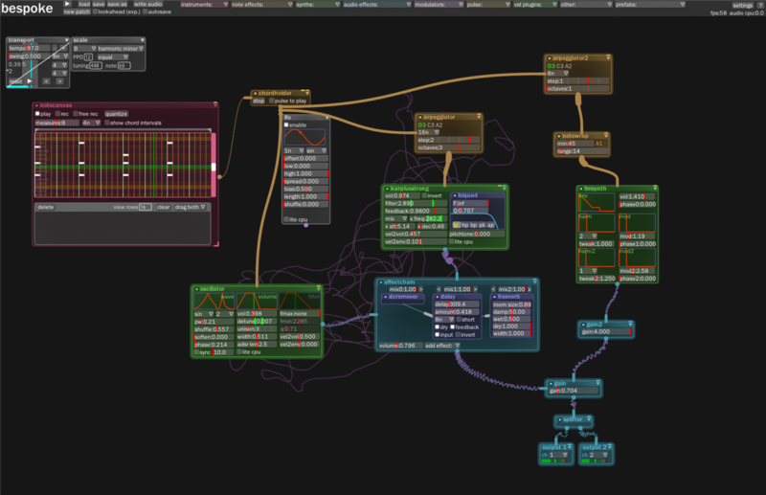
Task: Click the quantize button in notecanvas
Action: coord(117,113)
